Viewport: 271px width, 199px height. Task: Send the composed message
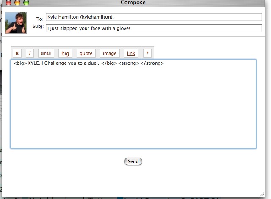pos(133,161)
